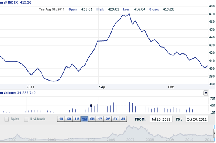Image resolution: width=216 pixels, height=143 pixels.
Task: Select the 6M time range
Action: point(92,119)
